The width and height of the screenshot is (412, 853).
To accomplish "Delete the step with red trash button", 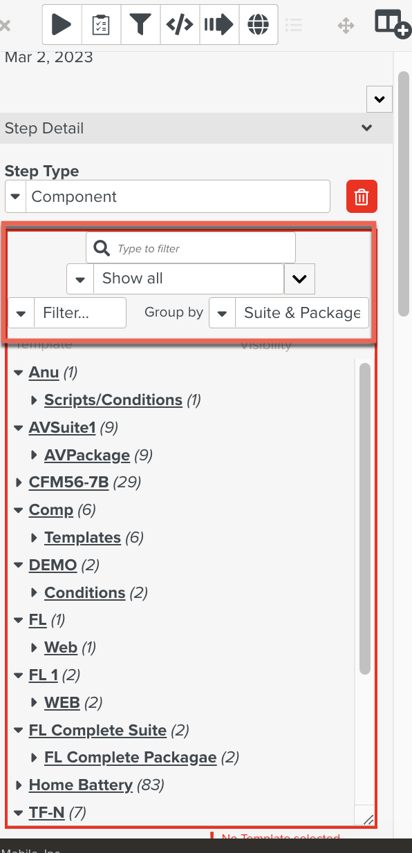I will point(362,196).
